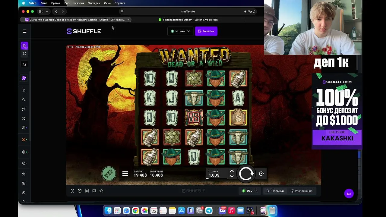
Task: Open the Вид menu
Action: click(x=67, y=3)
